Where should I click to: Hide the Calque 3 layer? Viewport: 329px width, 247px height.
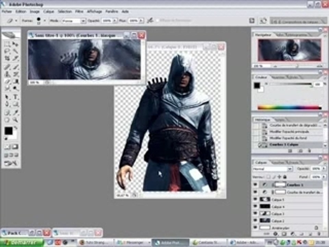tap(255, 213)
